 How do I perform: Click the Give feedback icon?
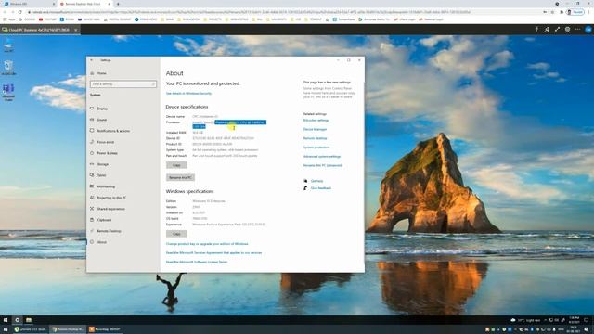tap(305, 188)
